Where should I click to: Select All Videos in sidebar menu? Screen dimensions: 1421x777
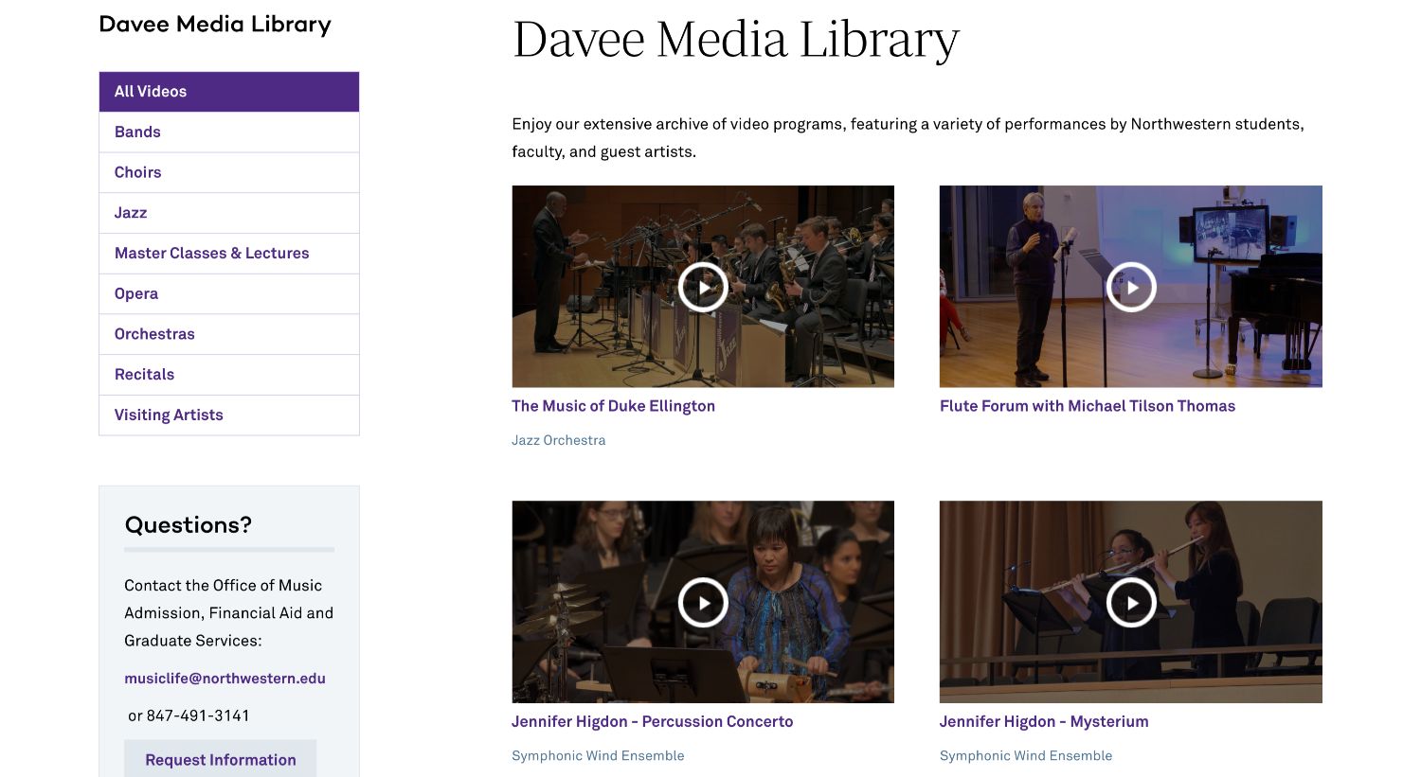point(229,92)
